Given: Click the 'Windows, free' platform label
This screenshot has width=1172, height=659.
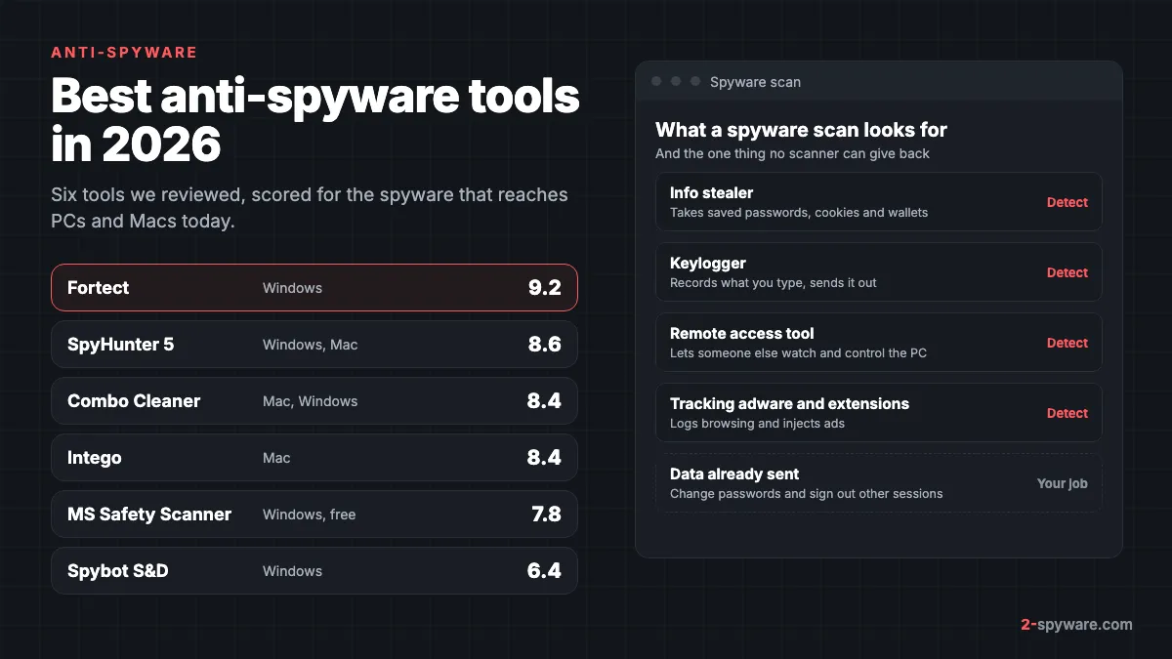Looking at the screenshot, I should tap(310, 515).
